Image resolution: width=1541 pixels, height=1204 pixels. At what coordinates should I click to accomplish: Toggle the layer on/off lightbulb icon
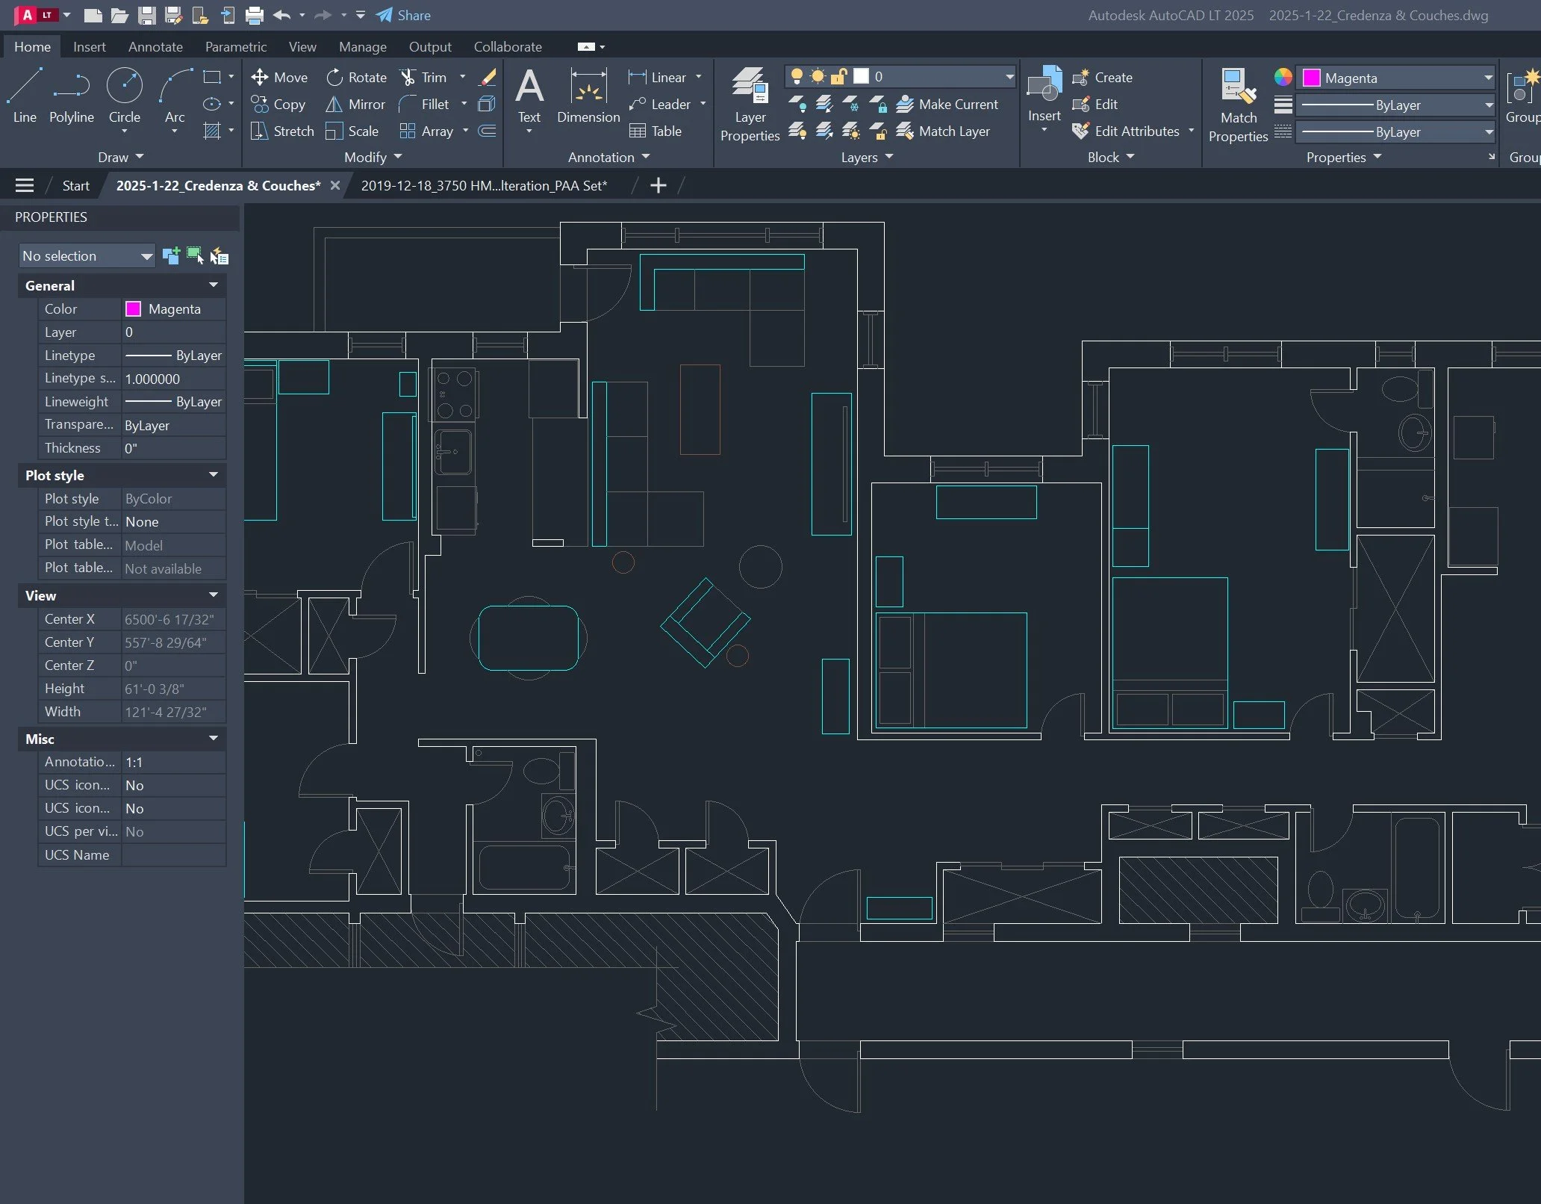click(797, 77)
